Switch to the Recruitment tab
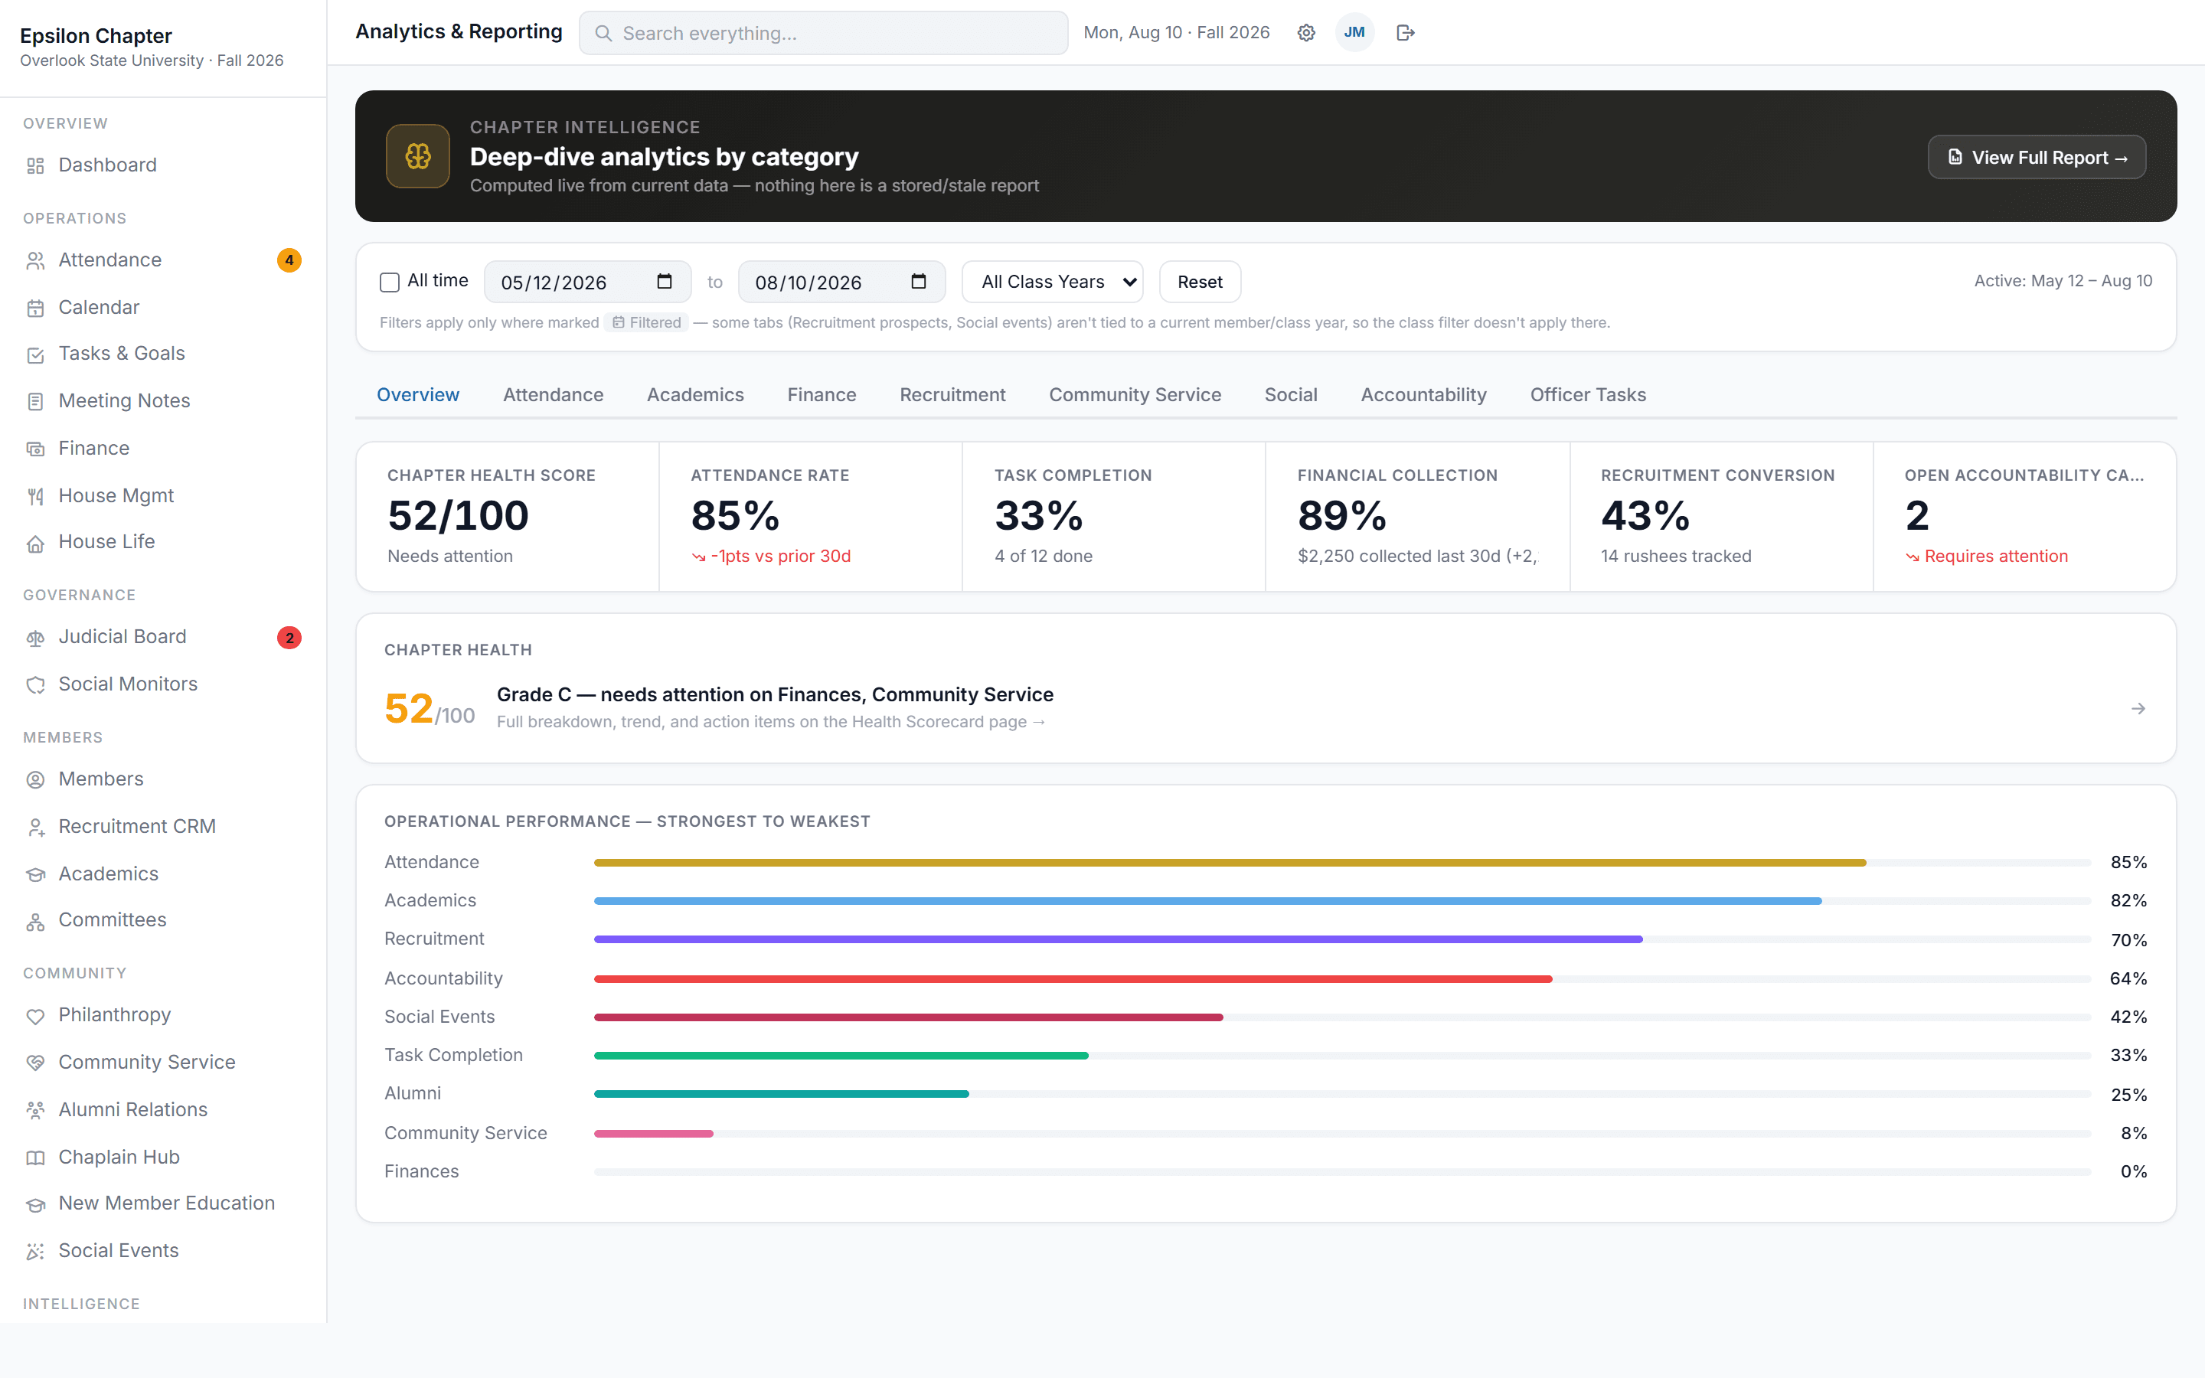2205x1378 pixels. tap(952, 396)
